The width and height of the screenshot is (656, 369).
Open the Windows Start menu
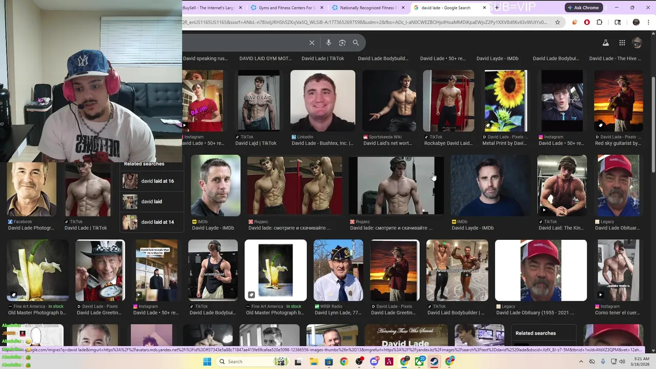pyautogui.click(x=207, y=362)
